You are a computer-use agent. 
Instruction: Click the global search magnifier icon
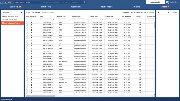click(84, 2)
